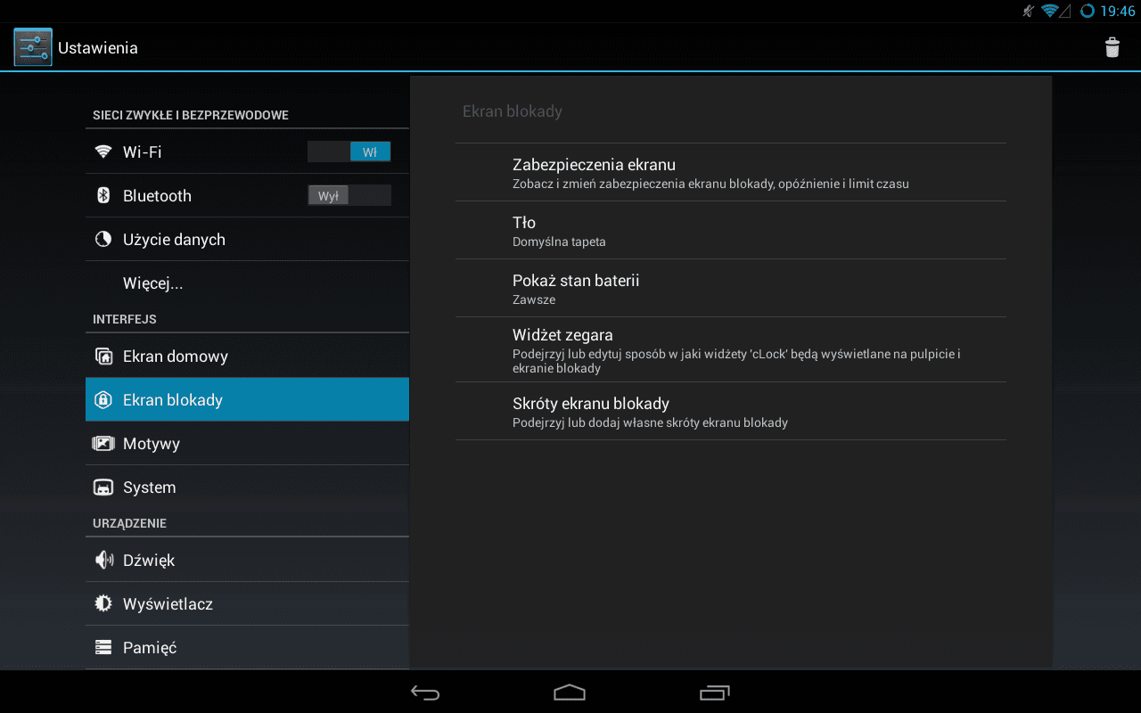Turn off the Wi-Fi switch
Screen dimensions: 1141x713
coord(349,152)
